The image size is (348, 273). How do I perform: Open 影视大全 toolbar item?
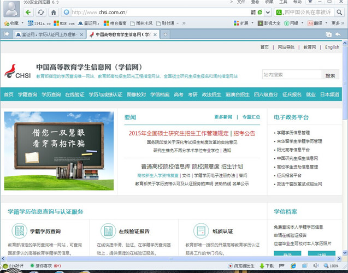point(269,23)
